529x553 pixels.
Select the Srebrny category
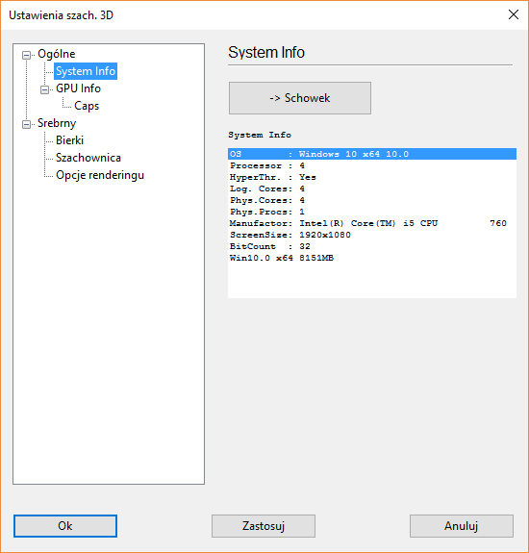pyautogui.click(x=57, y=123)
